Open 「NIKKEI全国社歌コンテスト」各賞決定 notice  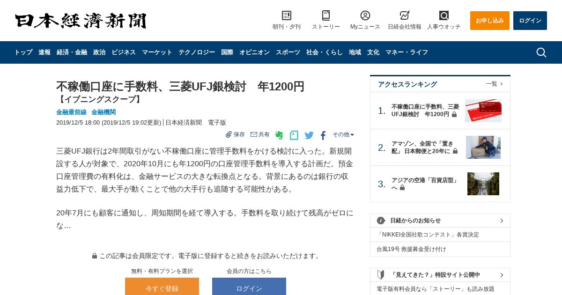[428, 235]
